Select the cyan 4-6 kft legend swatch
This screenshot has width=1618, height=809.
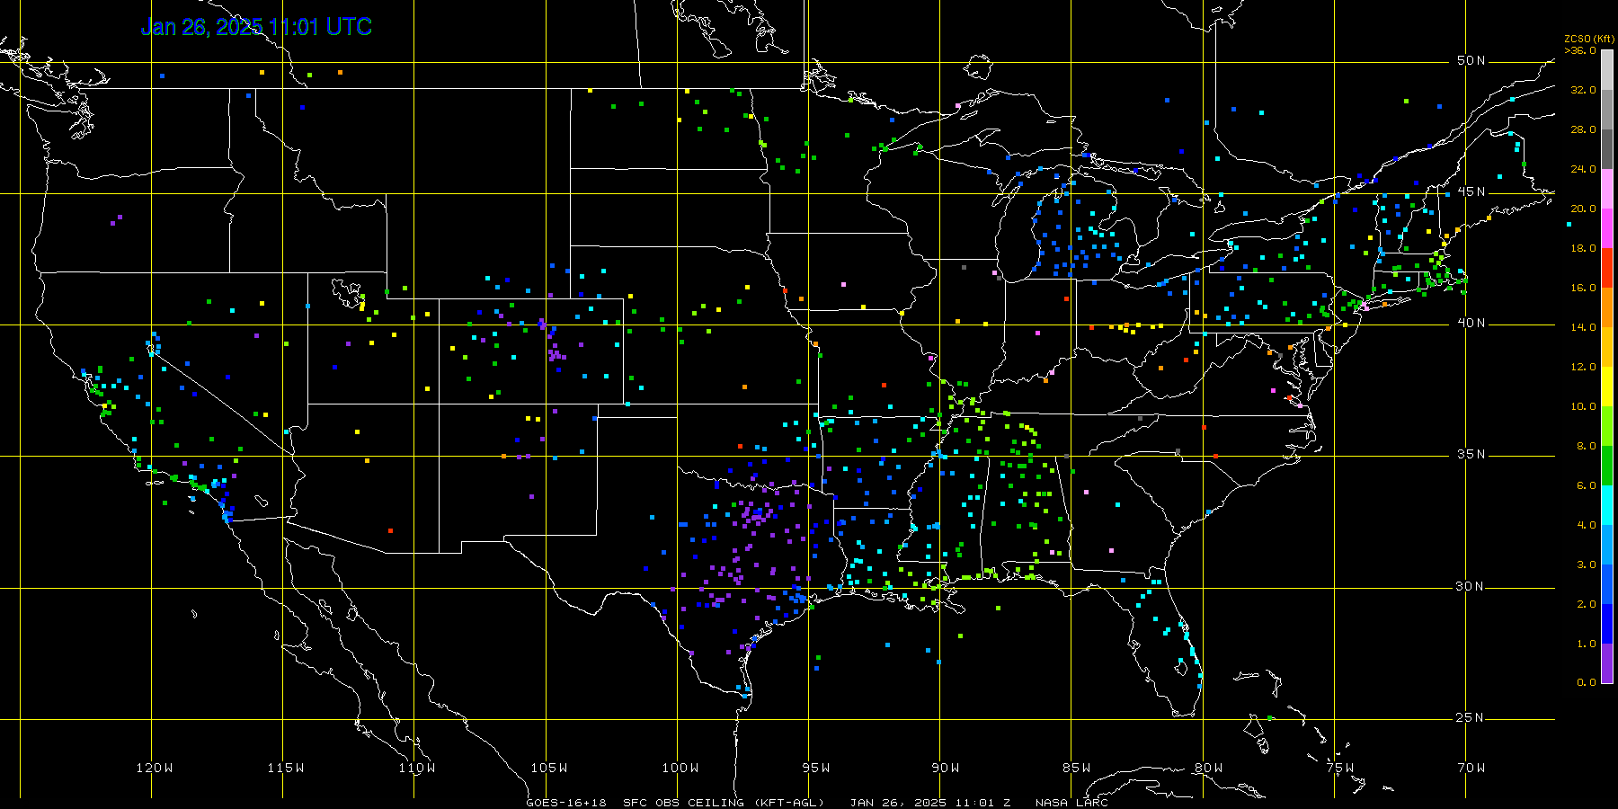coord(1607,505)
